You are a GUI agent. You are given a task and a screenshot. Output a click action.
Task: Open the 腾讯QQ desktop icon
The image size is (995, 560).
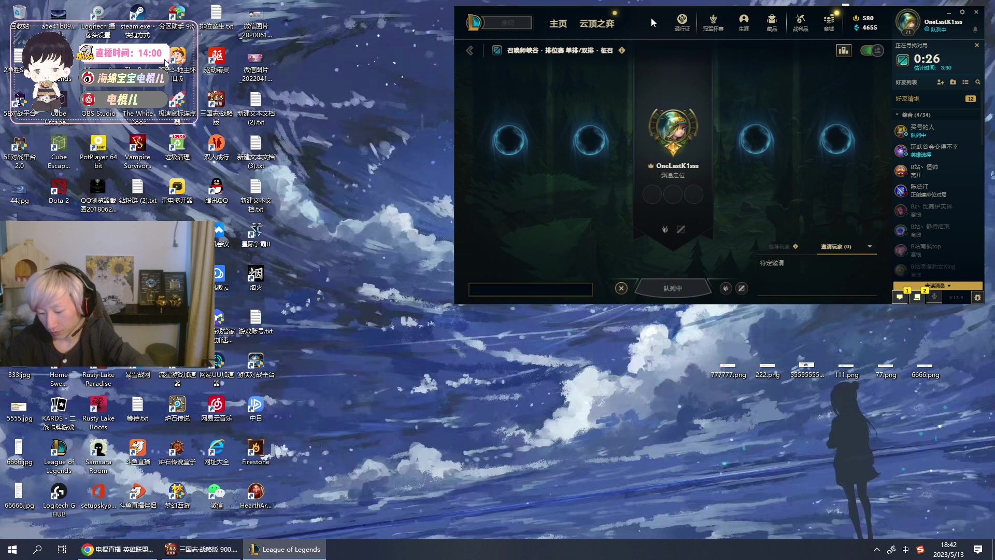coord(216,191)
